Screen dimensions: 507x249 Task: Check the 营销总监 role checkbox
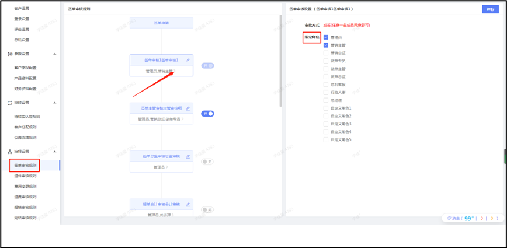pyautogui.click(x=326, y=53)
